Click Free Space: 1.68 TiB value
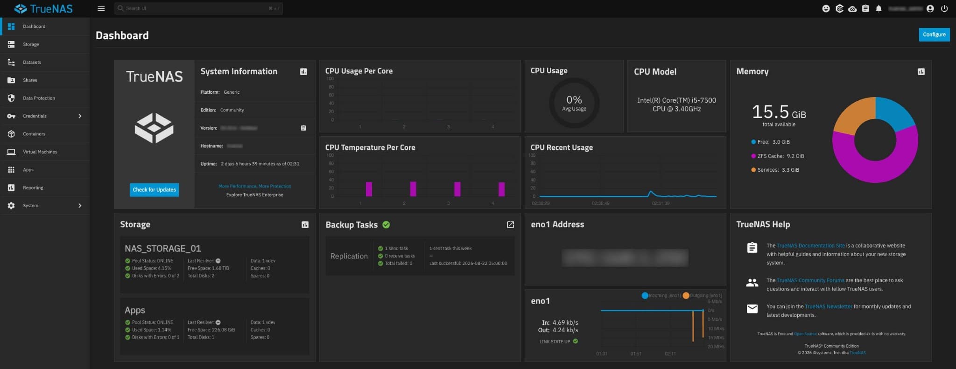 tap(208, 268)
